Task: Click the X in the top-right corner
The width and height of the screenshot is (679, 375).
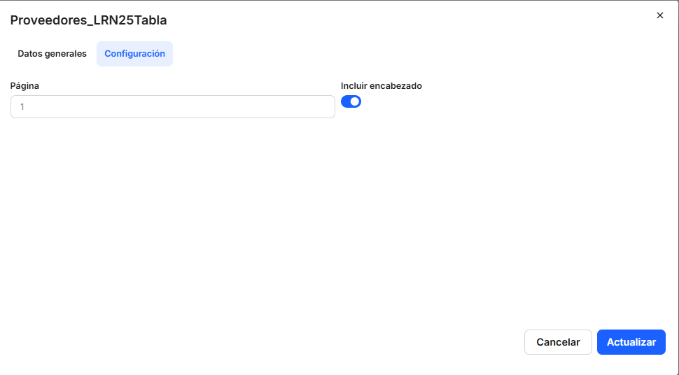Action: [x=659, y=15]
